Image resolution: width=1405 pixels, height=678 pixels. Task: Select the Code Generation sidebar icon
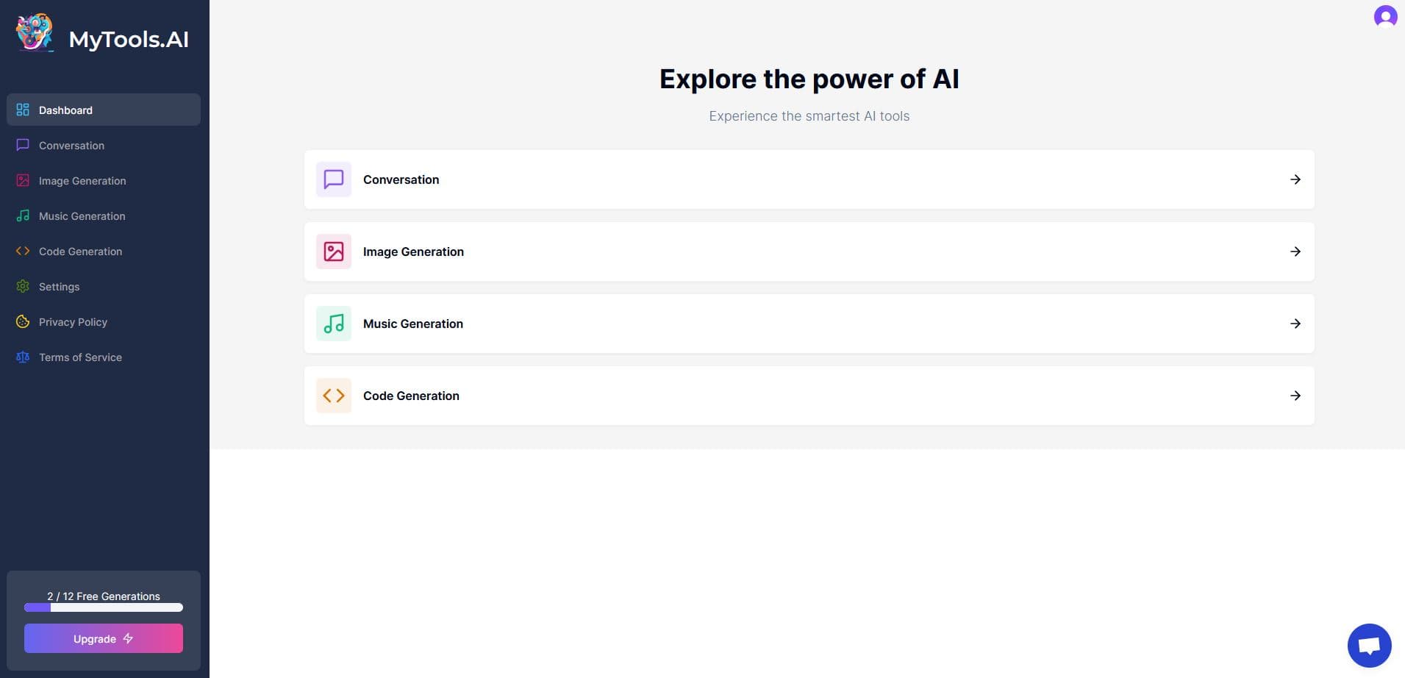22,251
